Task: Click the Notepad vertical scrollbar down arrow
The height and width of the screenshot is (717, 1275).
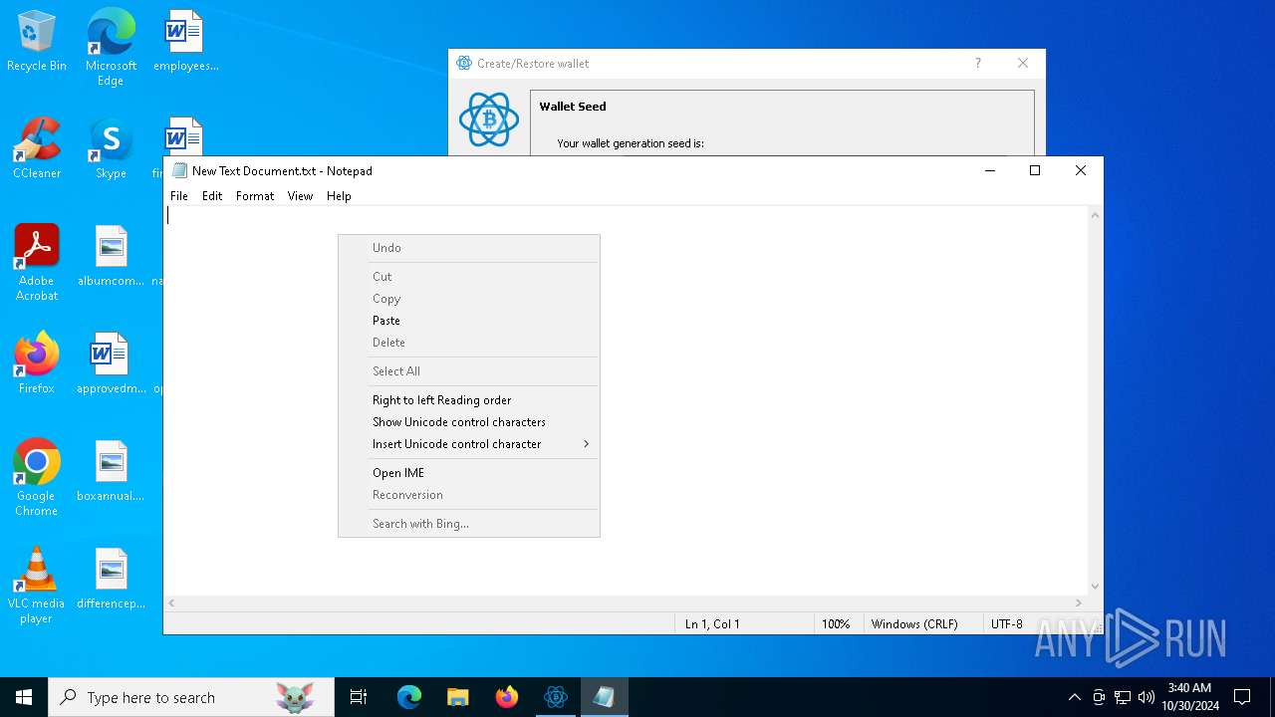Action: (x=1096, y=587)
